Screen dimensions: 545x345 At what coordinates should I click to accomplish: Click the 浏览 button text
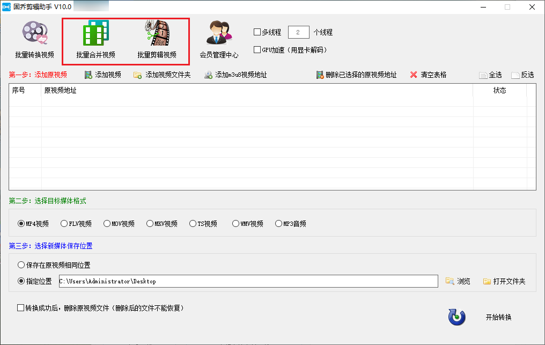point(463,281)
